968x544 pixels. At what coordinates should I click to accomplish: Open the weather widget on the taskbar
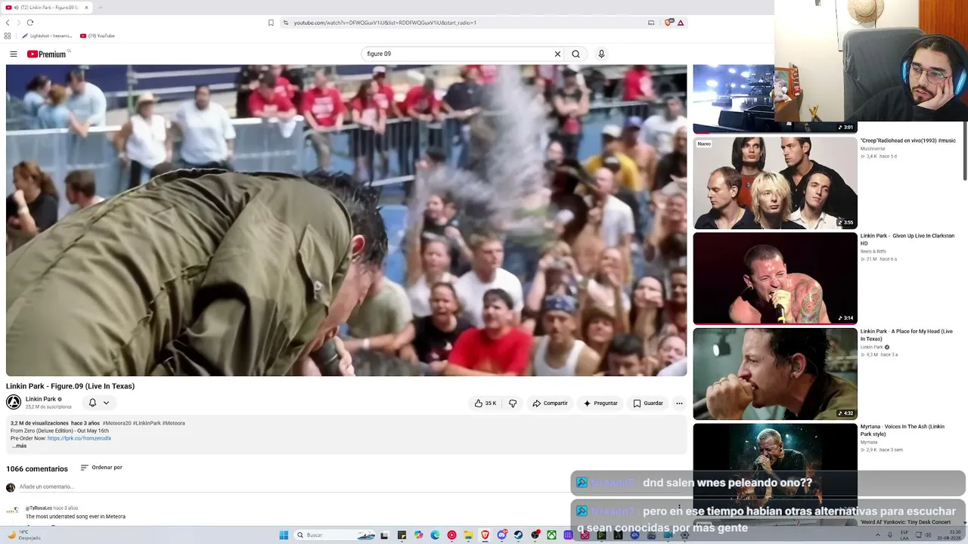(x=24, y=535)
